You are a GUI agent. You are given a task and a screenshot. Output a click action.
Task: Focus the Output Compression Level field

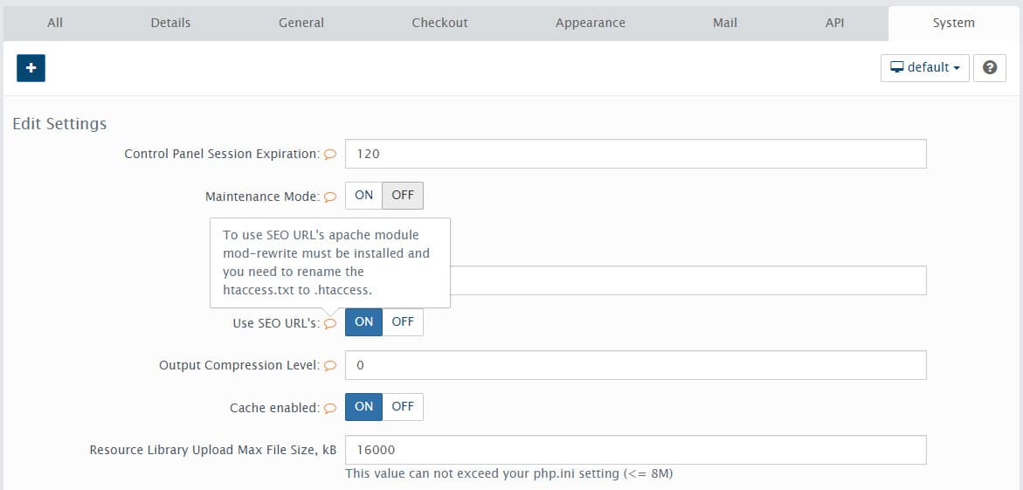click(635, 365)
